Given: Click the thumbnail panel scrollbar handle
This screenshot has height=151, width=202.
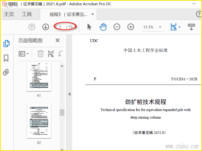Looking at the screenshot, I should [62, 112].
